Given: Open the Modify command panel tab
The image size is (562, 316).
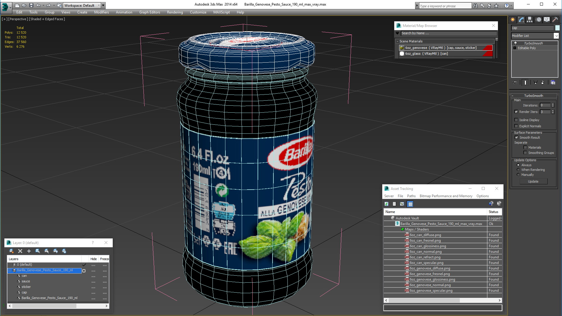Looking at the screenshot, I should (521, 20).
